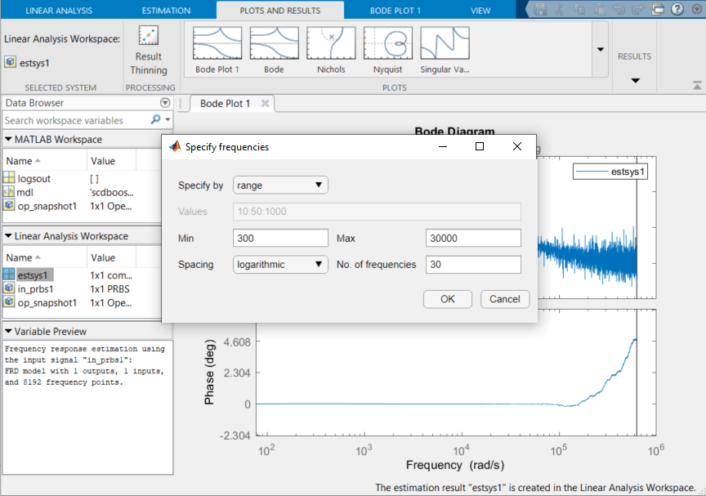Click the Min frequency input field
This screenshot has width=706, height=496.
click(280, 238)
